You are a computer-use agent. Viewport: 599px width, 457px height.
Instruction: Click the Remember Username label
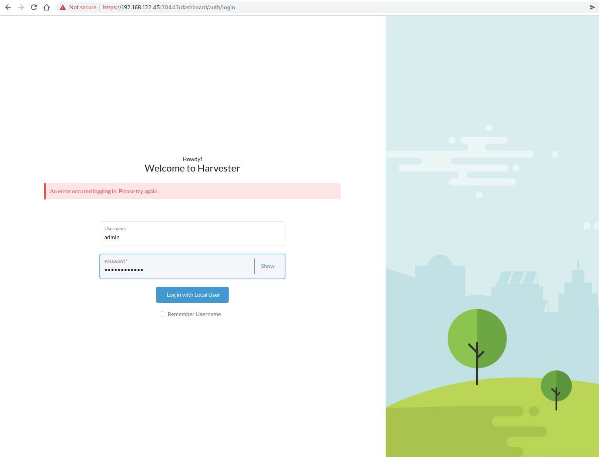pyautogui.click(x=194, y=314)
